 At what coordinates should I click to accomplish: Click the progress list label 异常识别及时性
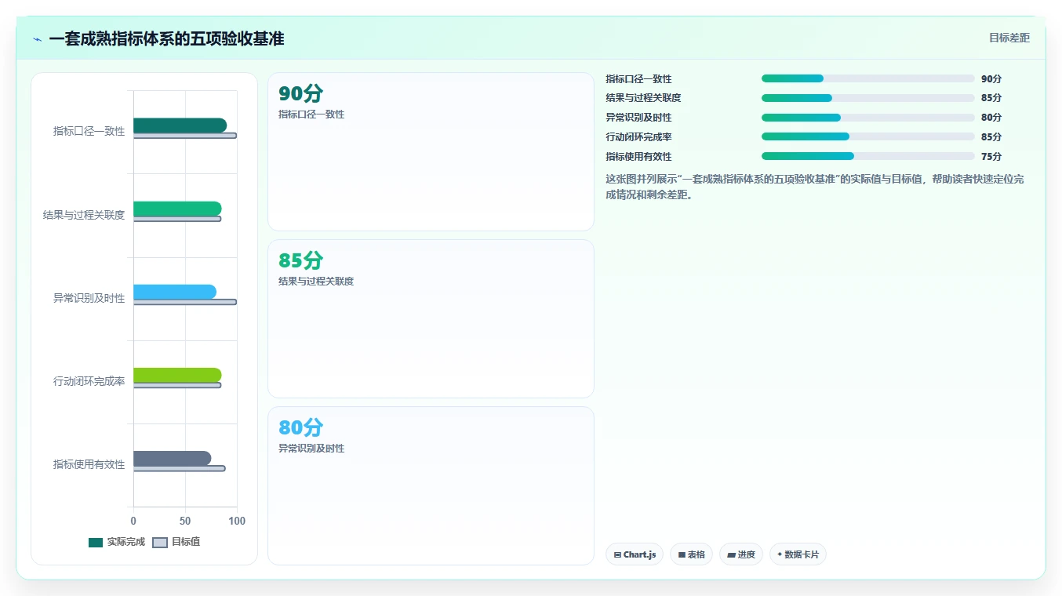coord(638,118)
